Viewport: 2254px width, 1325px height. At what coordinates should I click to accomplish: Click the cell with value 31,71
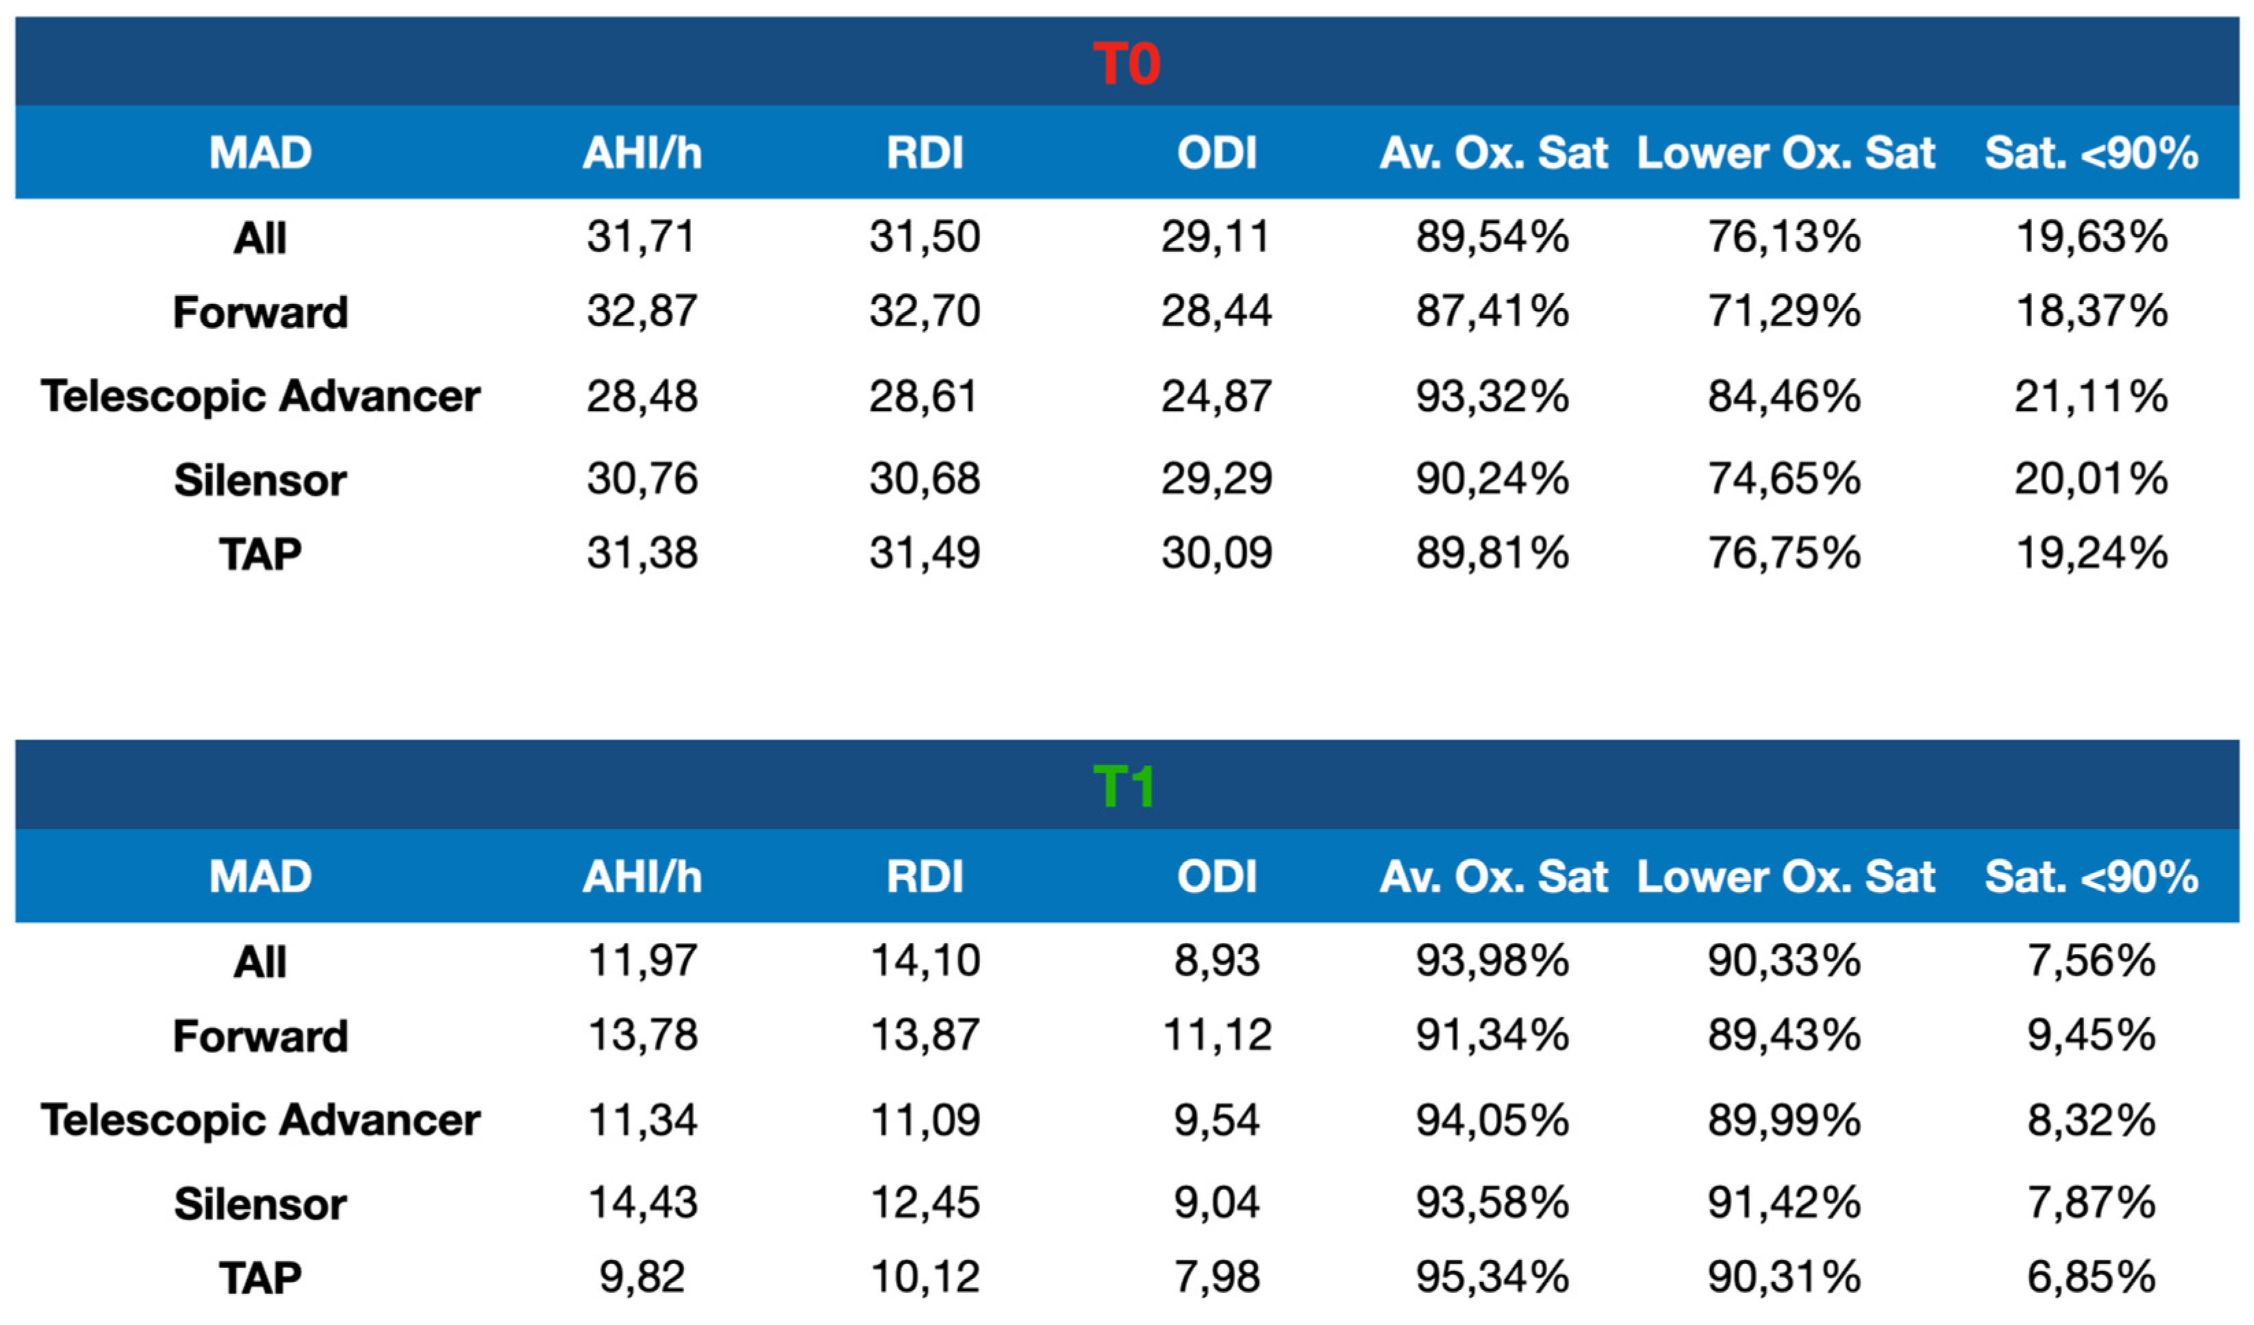[x=641, y=237]
